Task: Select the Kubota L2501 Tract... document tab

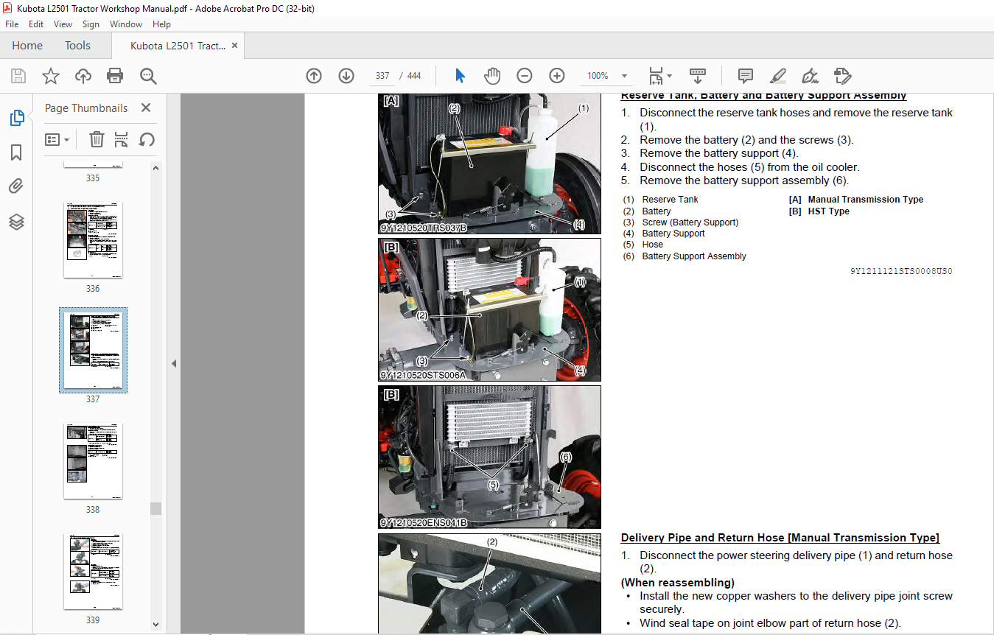Action: tap(178, 46)
